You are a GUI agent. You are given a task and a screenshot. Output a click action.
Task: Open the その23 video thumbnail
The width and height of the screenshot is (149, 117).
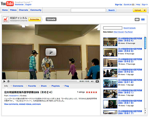[x=110, y=52]
